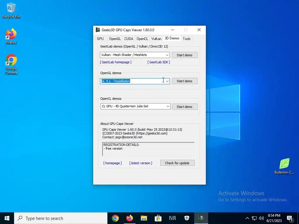Minimize the GPU Caps Viewer window
299x224 pixels.
pyautogui.click(x=173, y=30)
